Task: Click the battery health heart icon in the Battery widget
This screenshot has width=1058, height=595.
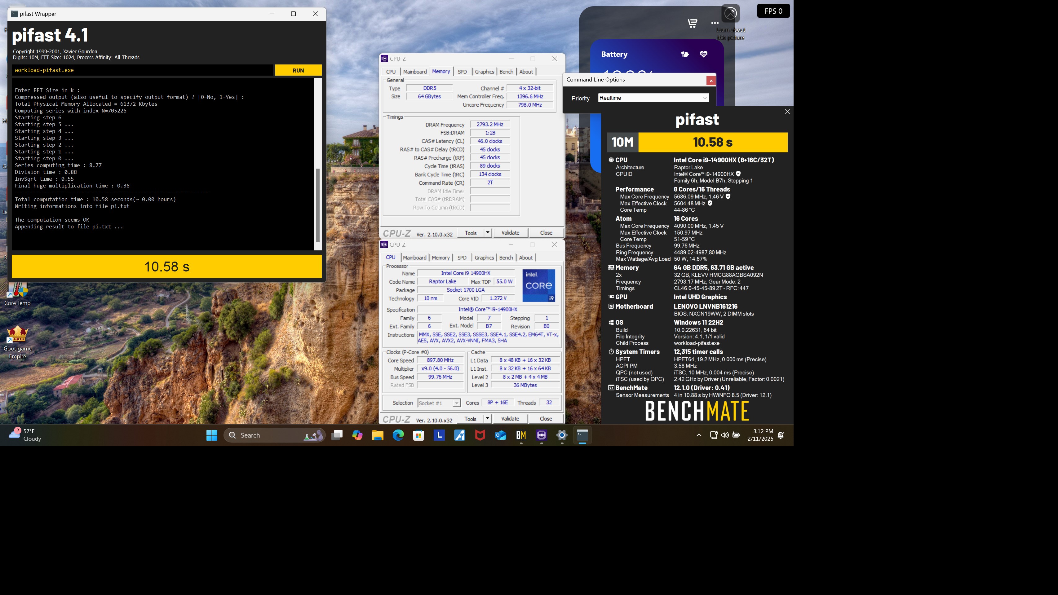Action: pyautogui.click(x=704, y=54)
